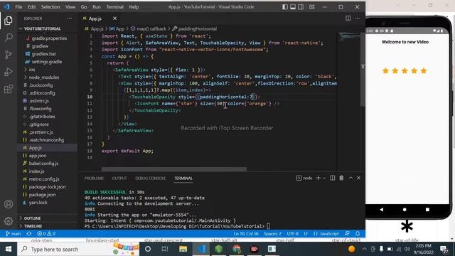Screen dimensions: 455x256
Task: Close the App.js editor tab
Action: tap(114, 18)
